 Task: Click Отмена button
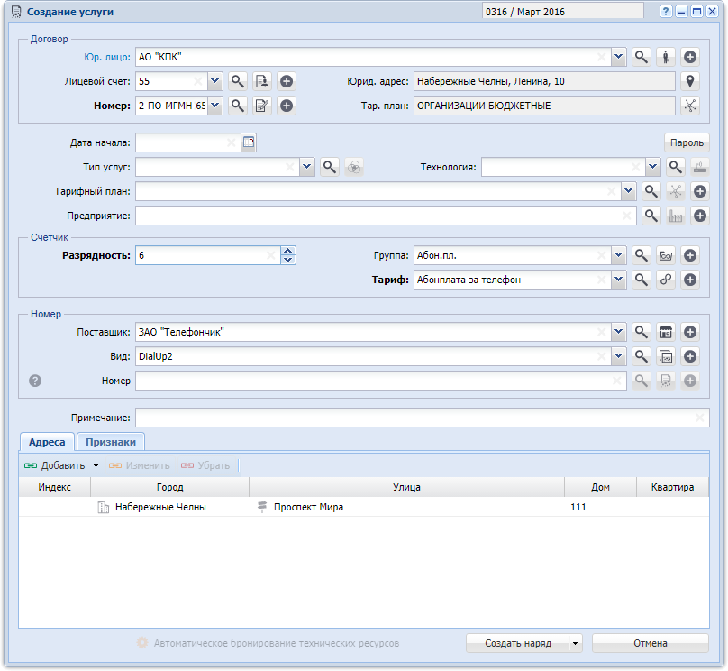[650, 643]
